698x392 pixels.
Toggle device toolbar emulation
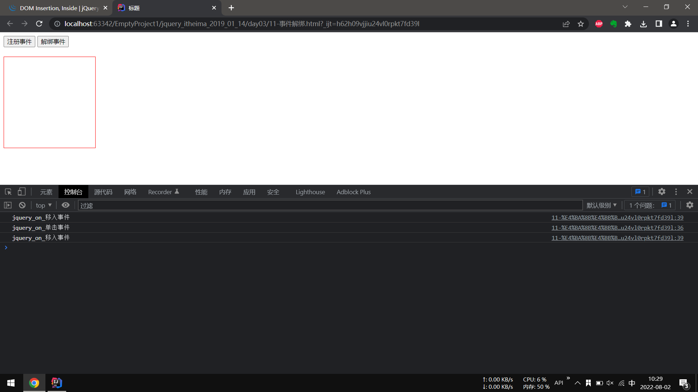tap(22, 192)
